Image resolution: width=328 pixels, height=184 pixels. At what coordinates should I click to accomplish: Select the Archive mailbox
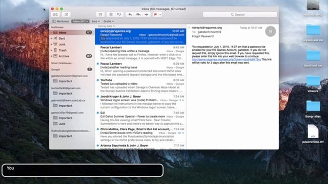click(72, 56)
